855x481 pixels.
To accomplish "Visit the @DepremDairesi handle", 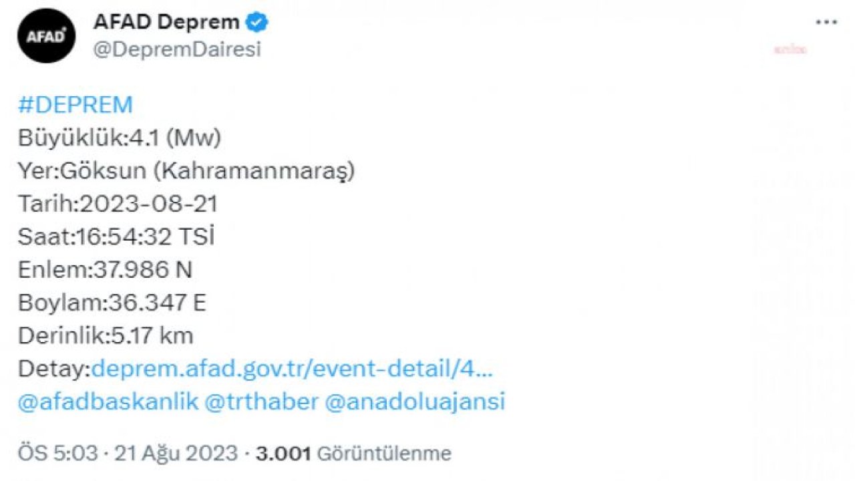I will [177, 50].
